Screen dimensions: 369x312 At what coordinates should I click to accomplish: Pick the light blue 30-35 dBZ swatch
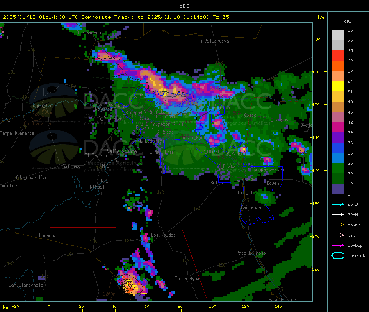[338, 158]
